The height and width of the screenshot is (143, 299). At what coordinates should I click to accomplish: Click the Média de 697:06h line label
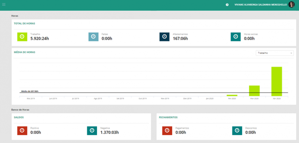pyautogui.click(x=30, y=91)
